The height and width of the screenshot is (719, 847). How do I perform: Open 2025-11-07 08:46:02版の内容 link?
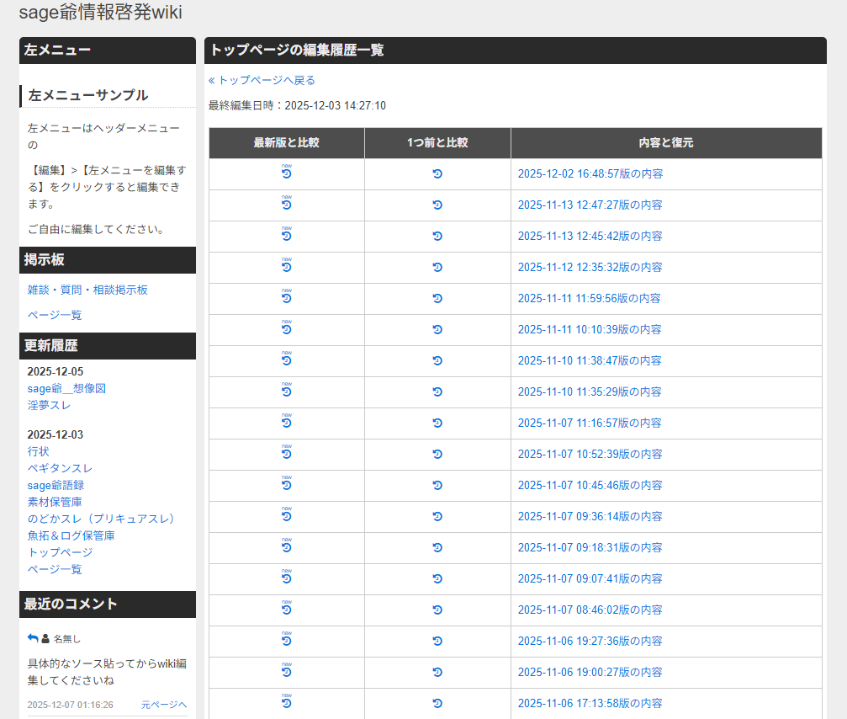[x=590, y=610]
